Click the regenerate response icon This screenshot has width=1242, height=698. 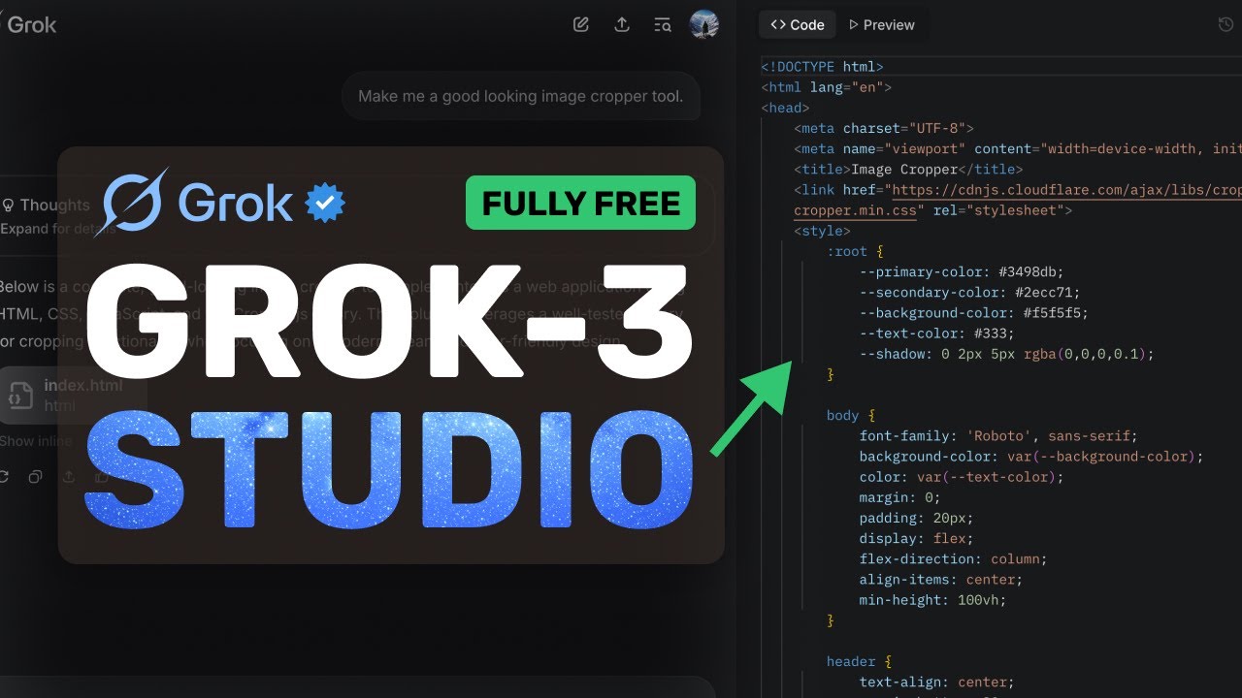pos(3,476)
